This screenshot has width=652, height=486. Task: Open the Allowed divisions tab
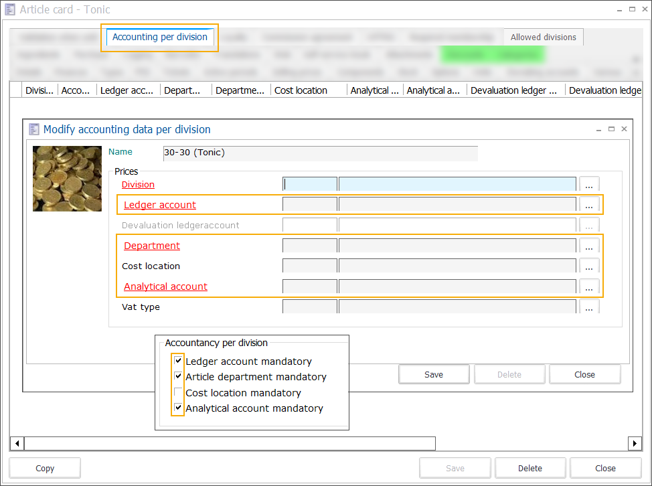(543, 37)
